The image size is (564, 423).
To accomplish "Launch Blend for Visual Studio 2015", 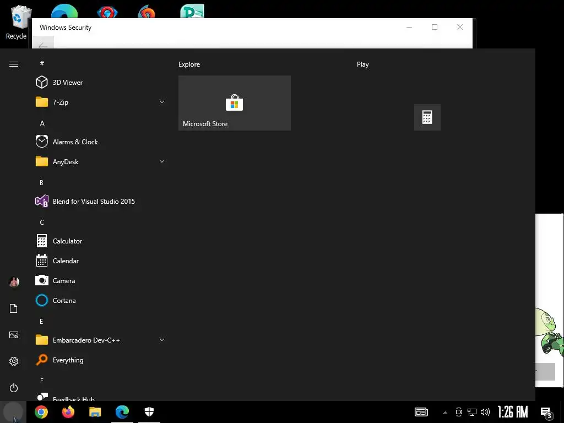I will pyautogui.click(x=100, y=202).
